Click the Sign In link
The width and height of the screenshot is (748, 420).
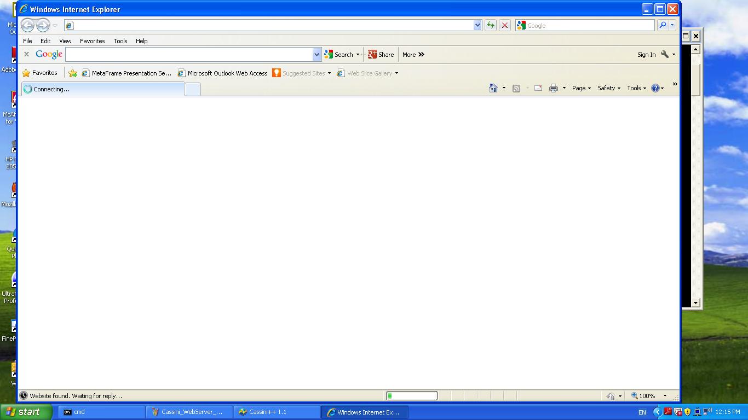click(646, 55)
